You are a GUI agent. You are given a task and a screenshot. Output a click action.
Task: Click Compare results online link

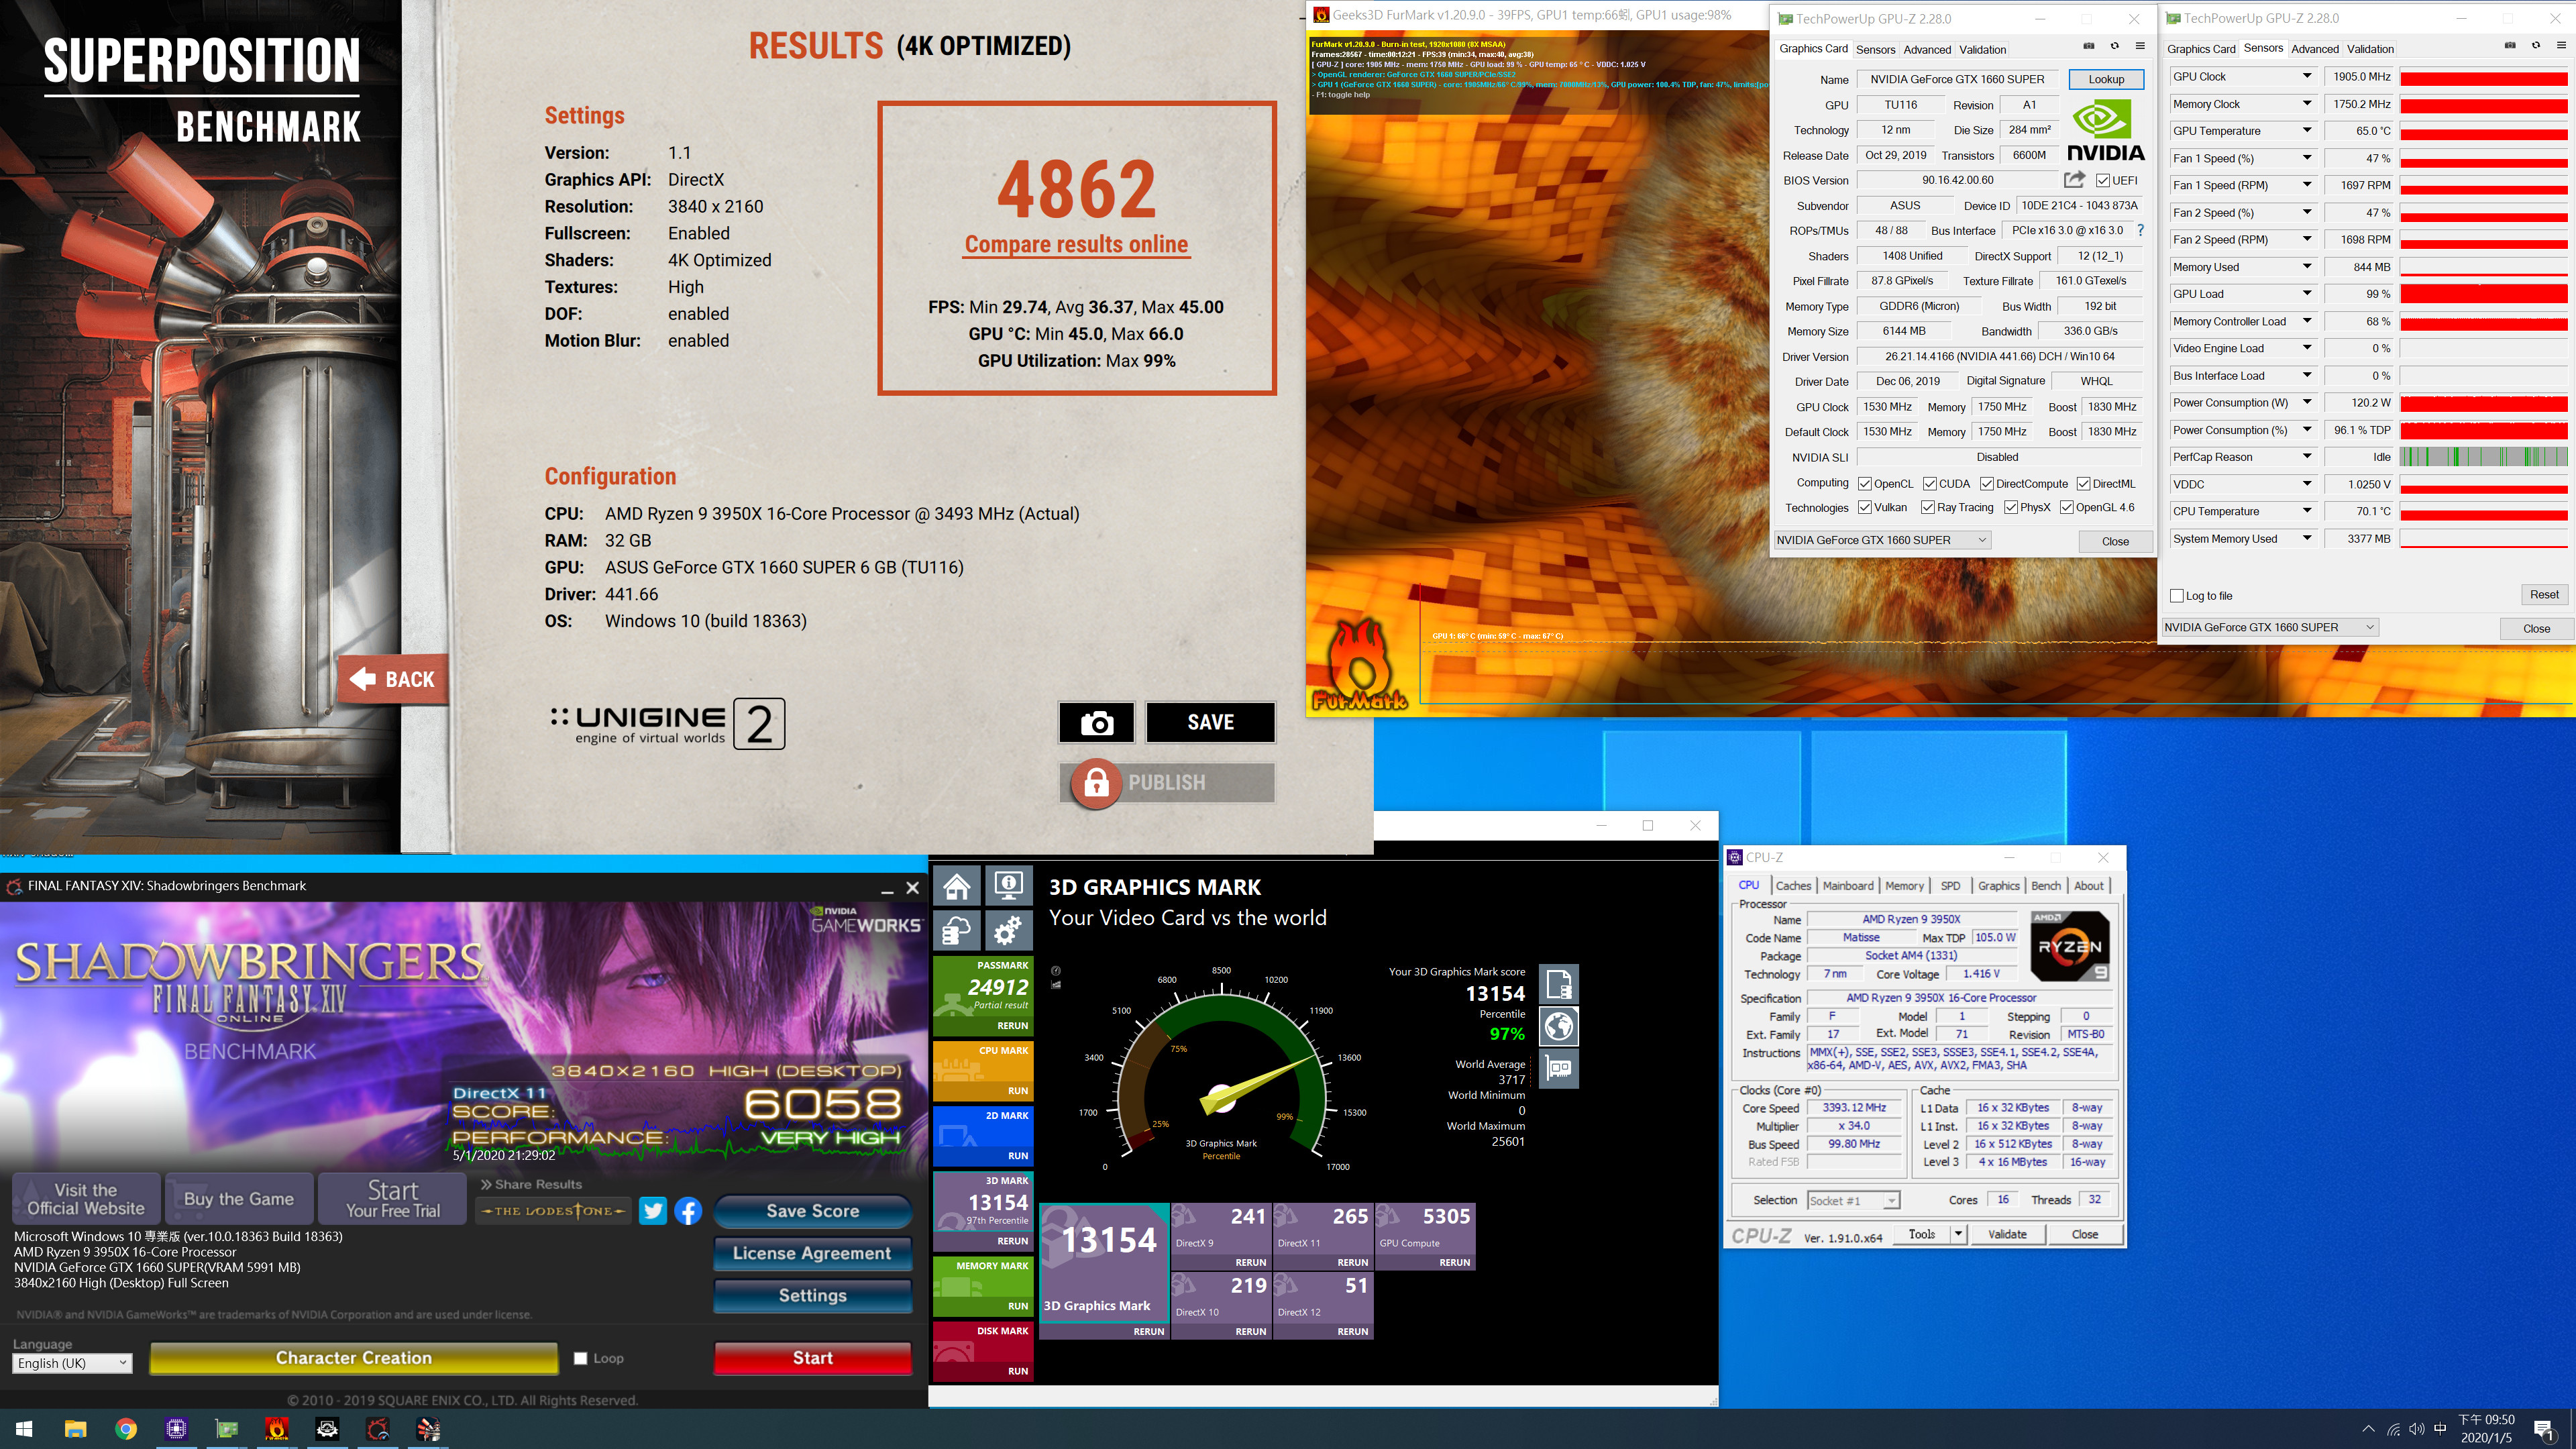click(x=1076, y=245)
